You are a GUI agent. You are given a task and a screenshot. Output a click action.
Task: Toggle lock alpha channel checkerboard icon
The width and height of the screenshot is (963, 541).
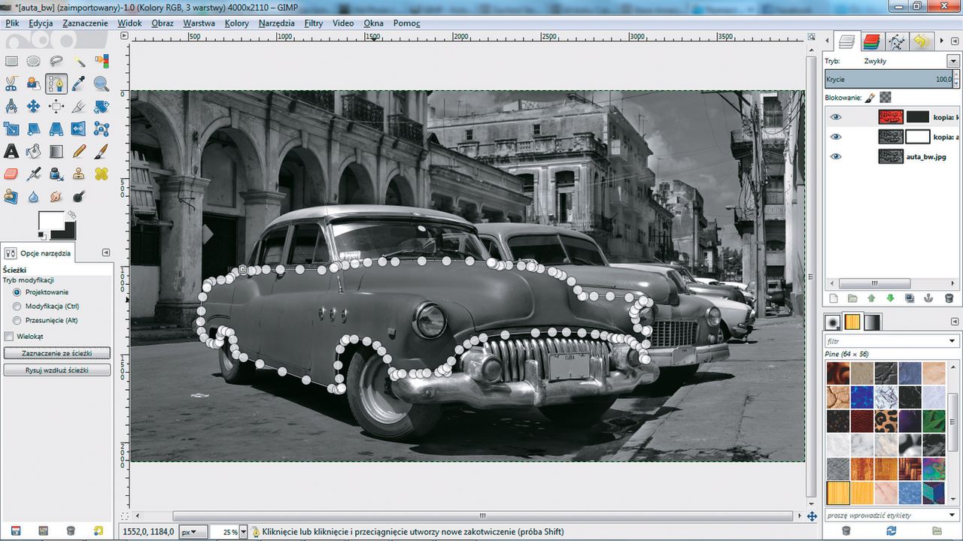coord(886,97)
